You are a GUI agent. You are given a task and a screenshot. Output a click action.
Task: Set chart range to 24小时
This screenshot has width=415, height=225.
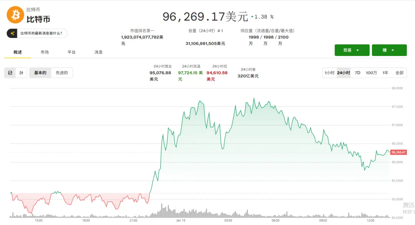pyautogui.click(x=344, y=73)
